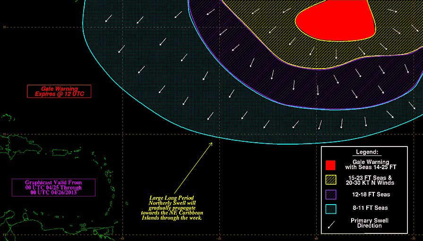The image size is (423, 241).
Task: Select the 'Legend:' heading text
Action: pyautogui.click(x=367, y=152)
